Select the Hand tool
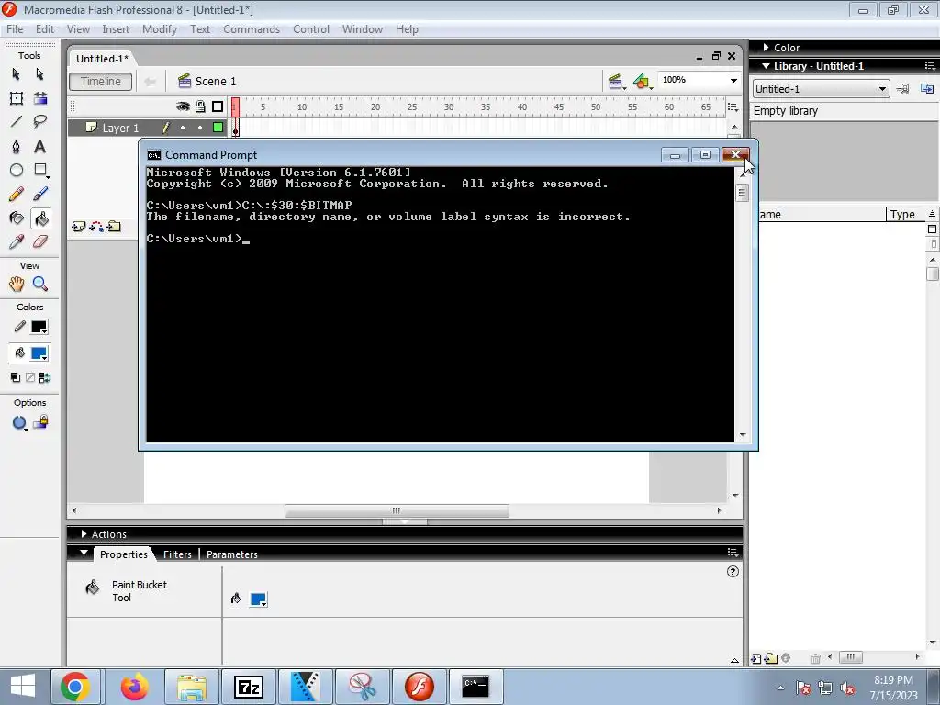This screenshot has height=705, width=940. (x=17, y=285)
